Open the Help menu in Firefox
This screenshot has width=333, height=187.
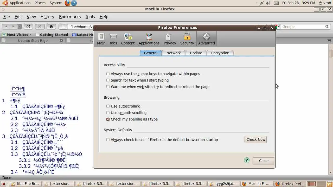click(x=104, y=17)
